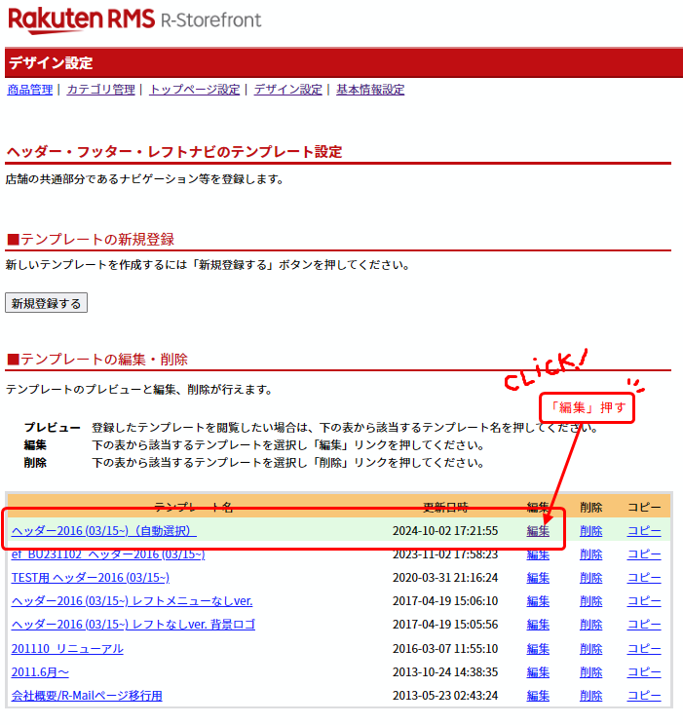
Task: Copy the レフトメニューなしver. template
Action: (643, 601)
